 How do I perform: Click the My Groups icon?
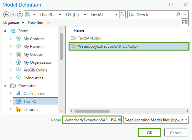coord(18,54)
